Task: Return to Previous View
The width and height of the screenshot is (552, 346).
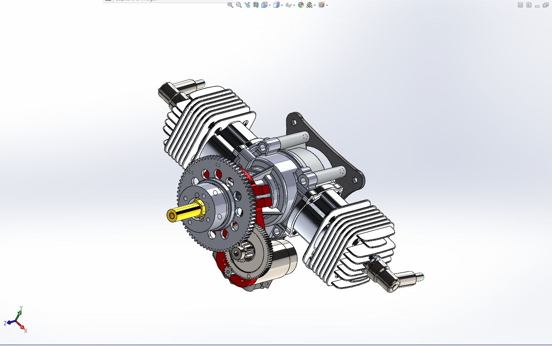Action: pos(247,5)
